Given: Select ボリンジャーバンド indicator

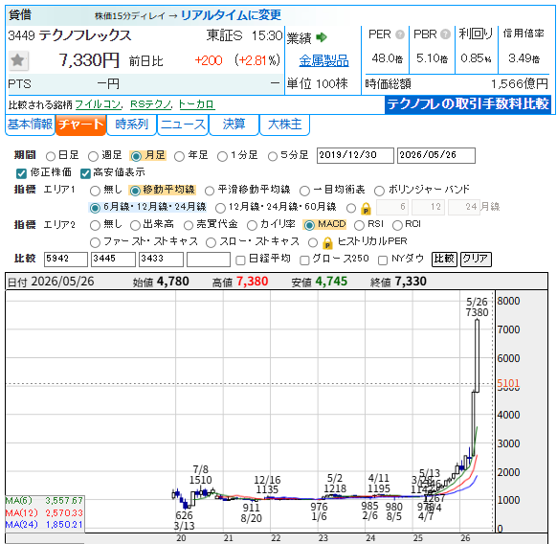Looking at the screenshot, I should click(x=379, y=191).
